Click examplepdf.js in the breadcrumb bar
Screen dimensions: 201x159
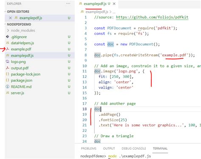tap(97, 12)
